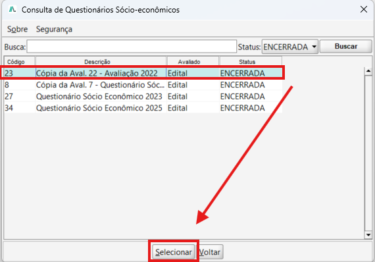Sort by the Status column header
Screen dimensions: 375x262
[x=251, y=62]
